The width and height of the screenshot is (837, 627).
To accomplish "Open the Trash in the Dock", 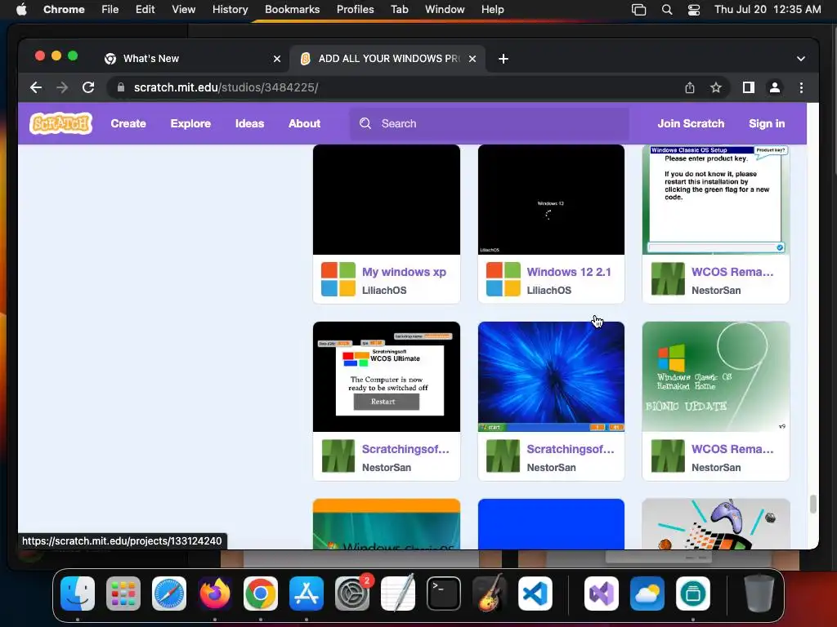I will (759, 594).
